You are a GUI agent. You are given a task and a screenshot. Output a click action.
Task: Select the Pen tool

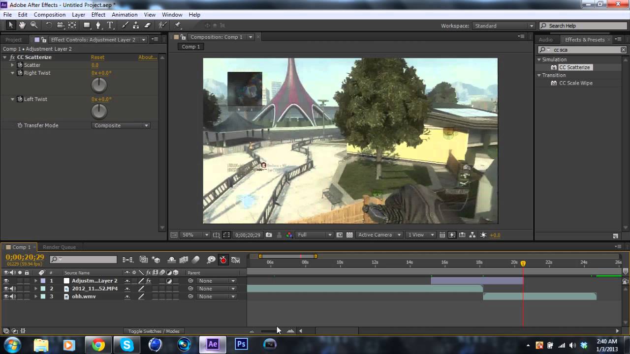pos(98,25)
